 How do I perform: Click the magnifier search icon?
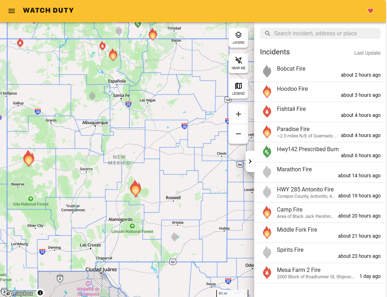click(x=267, y=33)
